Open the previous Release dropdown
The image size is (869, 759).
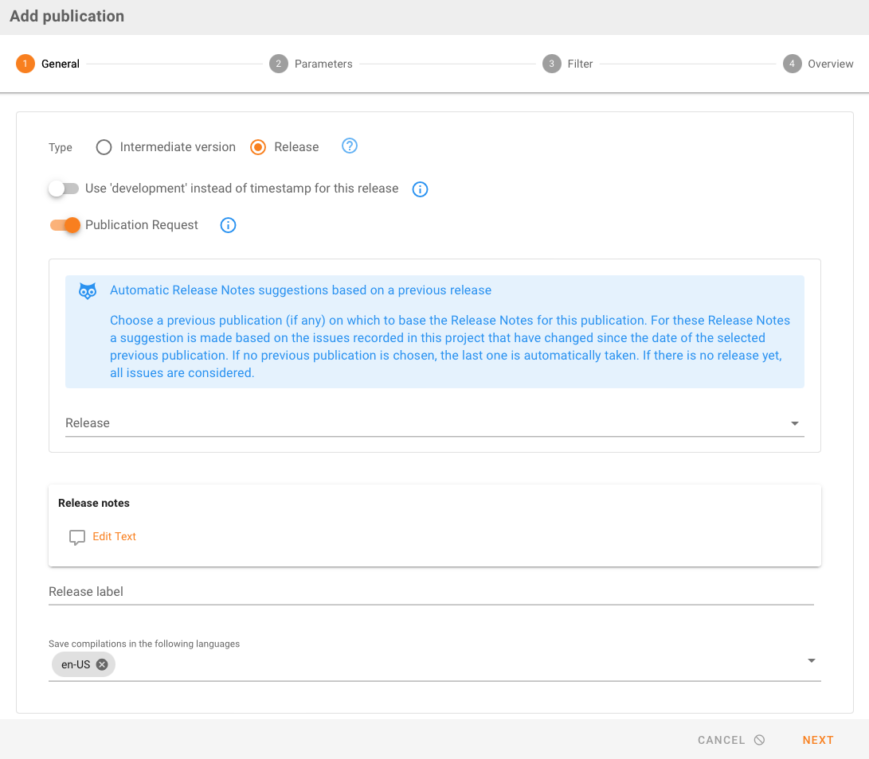click(434, 423)
